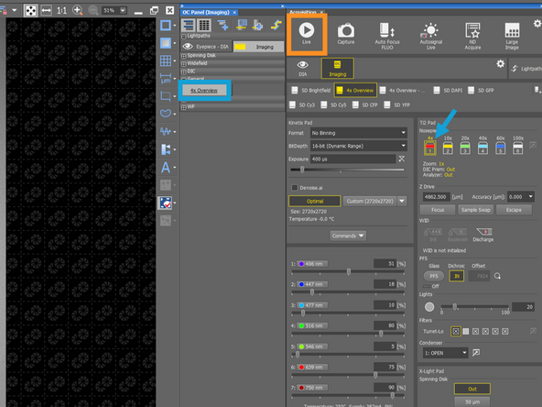Open Large Image acquisition
The width and height of the screenshot is (542, 407).
[x=512, y=36]
